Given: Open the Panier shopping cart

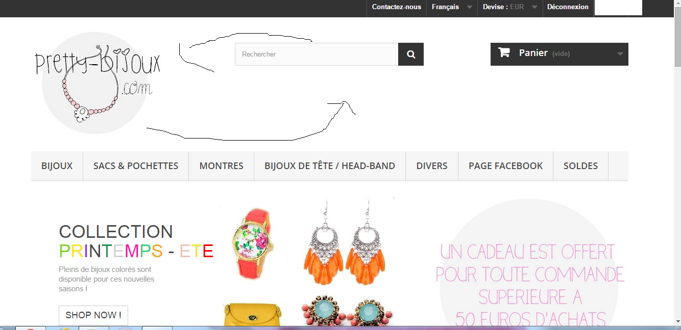Looking at the screenshot, I should tap(559, 54).
